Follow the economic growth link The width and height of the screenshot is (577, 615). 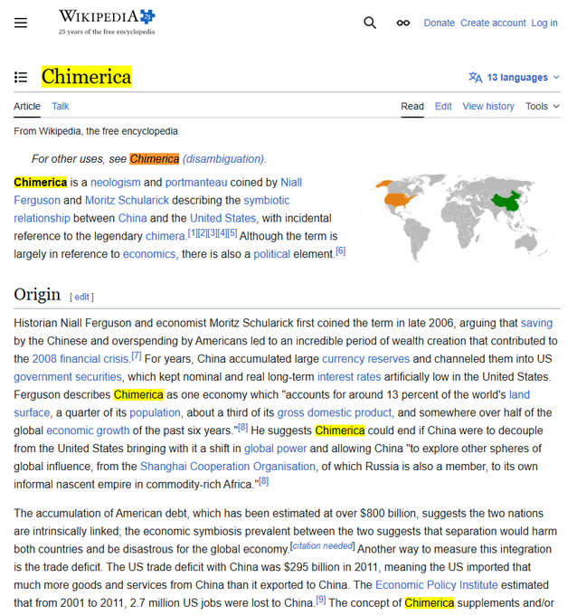pos(88,430)
